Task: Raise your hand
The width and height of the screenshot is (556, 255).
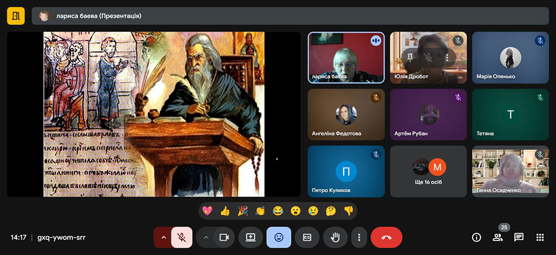Action: (x=335, y=237)
